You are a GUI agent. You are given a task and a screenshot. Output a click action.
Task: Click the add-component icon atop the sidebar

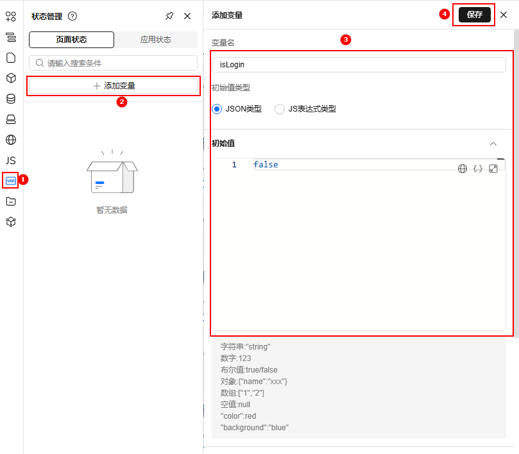click(11, 17)
